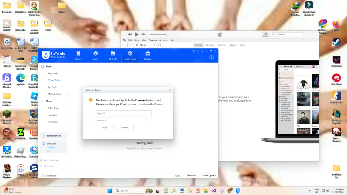Image resolution: width=347 pixels, height=195 pixels.
Task: Click the 3uTools title bar menu lines icon
Action: (202, 51)
